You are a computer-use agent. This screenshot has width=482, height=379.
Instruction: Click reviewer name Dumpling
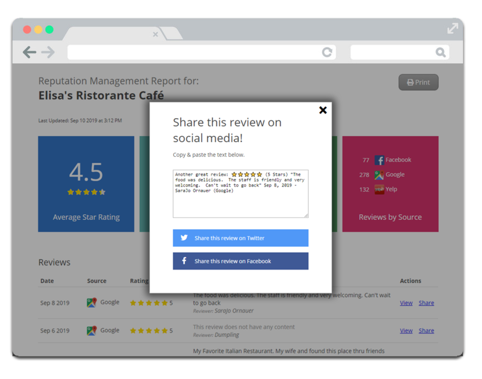(226, 335)
